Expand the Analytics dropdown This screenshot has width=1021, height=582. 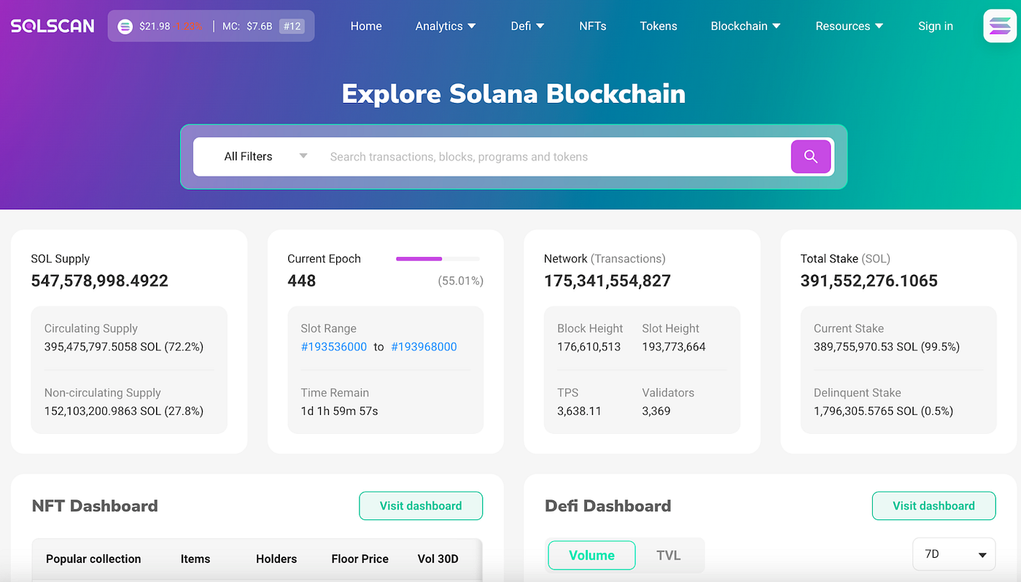445,26
